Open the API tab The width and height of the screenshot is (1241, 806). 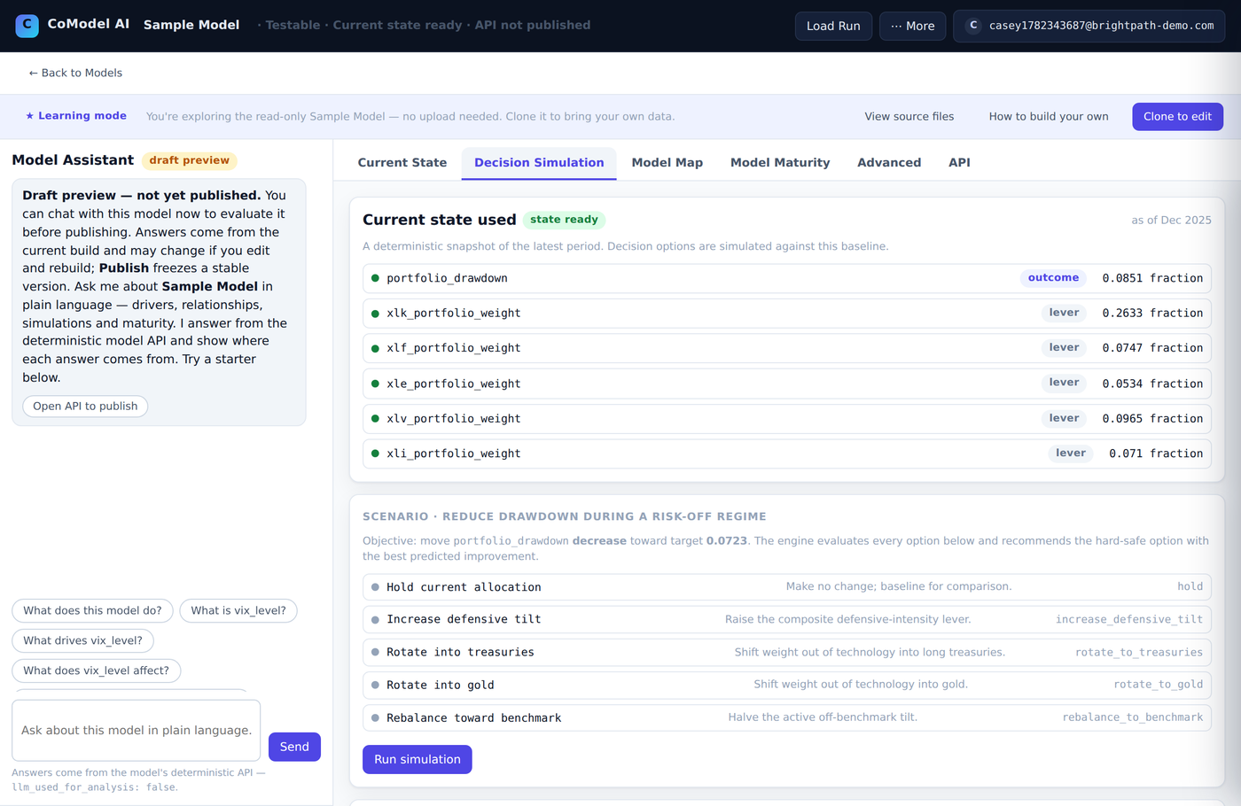[x=959, y=163]
